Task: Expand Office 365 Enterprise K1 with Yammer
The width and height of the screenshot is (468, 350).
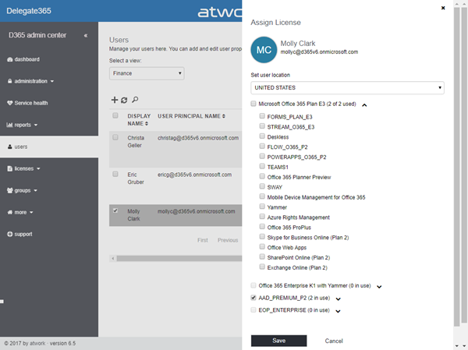Action: click(x=379, y=287)
